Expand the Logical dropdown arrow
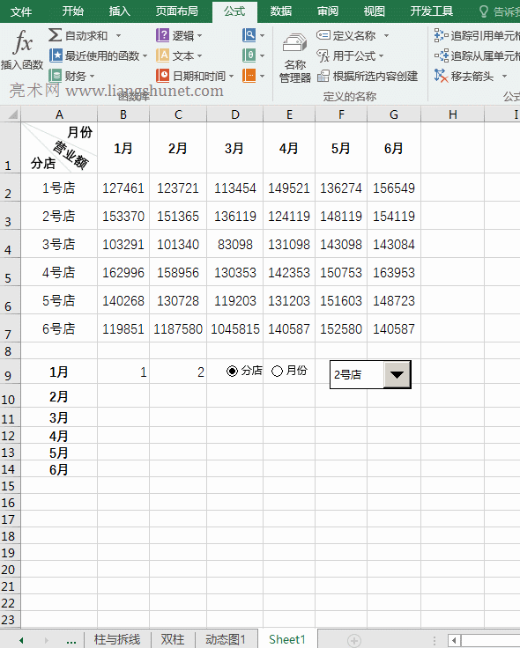Image resolution: width=520 pixels, height=648 pixels. click(x=199, y=36)
